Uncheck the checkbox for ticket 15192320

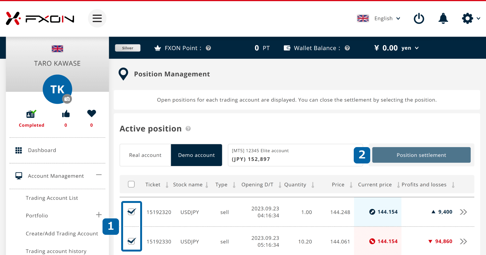(131, 212)
